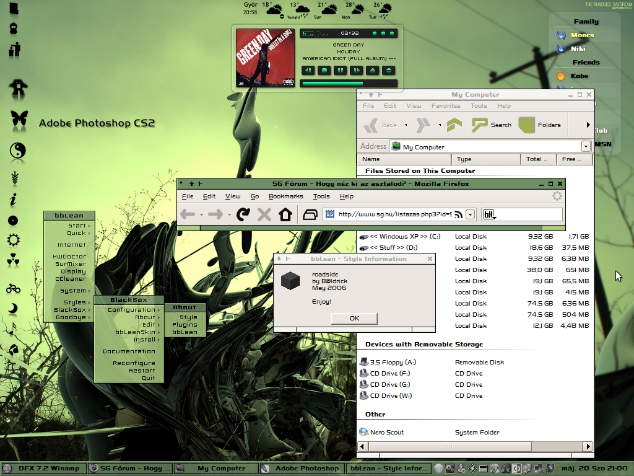The width and height of the screenshot is (634, 476).
Task: Click the Green Day album cover thumbnail
Action: 265,58
